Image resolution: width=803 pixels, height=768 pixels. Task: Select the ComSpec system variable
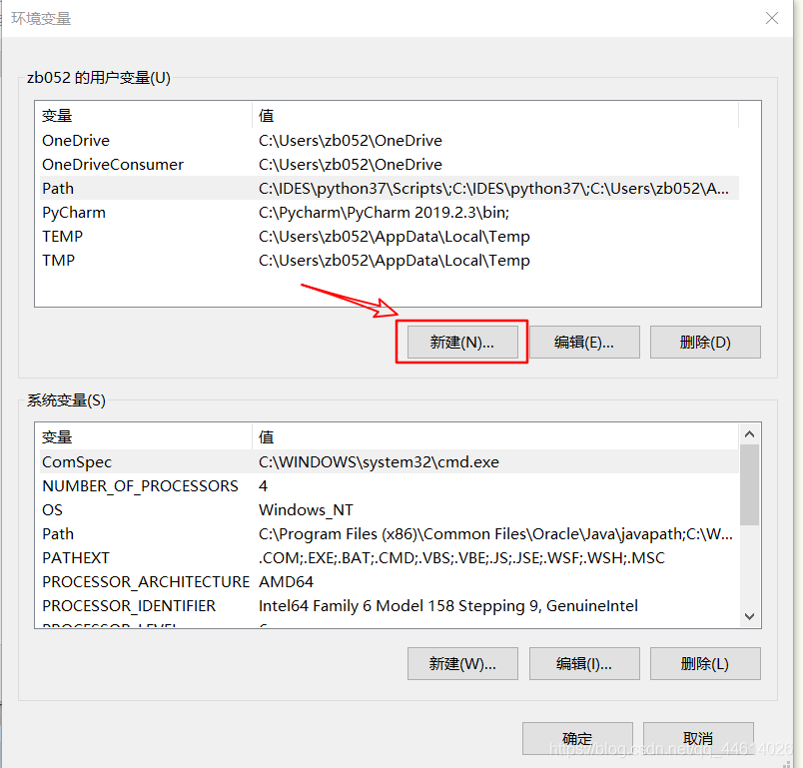pyautogui.click(x=390, y=461)
